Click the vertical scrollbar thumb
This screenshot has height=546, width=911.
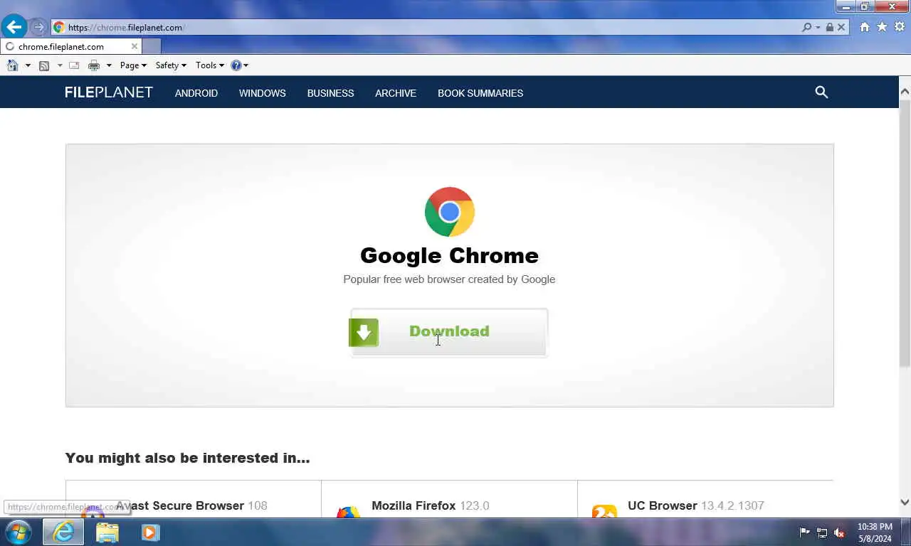tap(905, 233)
